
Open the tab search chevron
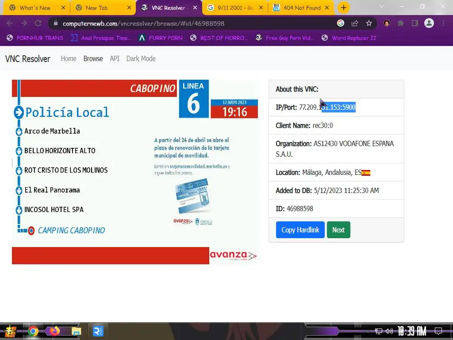pos(382,6)
